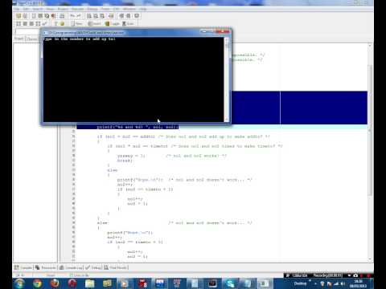This screenshot has width=386, height=289.
Task: Switch to the Project tab in left panel
Action: click(19, 39)
